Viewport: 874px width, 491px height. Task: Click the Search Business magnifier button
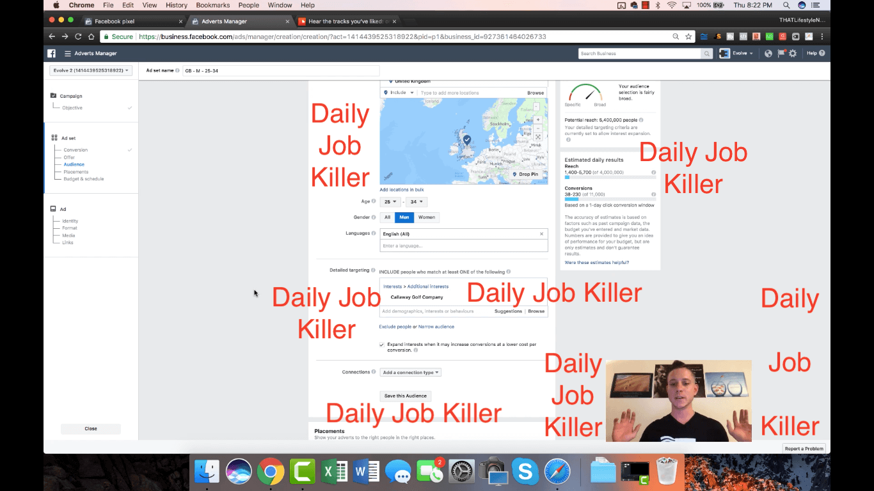click(x=706, y=54)
